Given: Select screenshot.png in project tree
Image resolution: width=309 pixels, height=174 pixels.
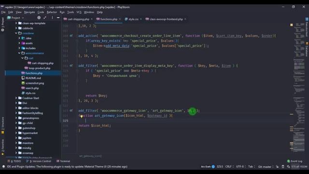Looking at the screenshot, I should tap(34, 83).
